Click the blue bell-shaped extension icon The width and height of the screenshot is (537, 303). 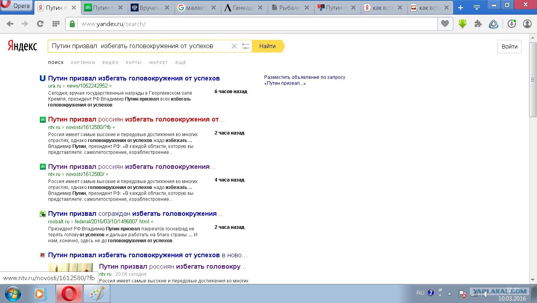point(494,24)
